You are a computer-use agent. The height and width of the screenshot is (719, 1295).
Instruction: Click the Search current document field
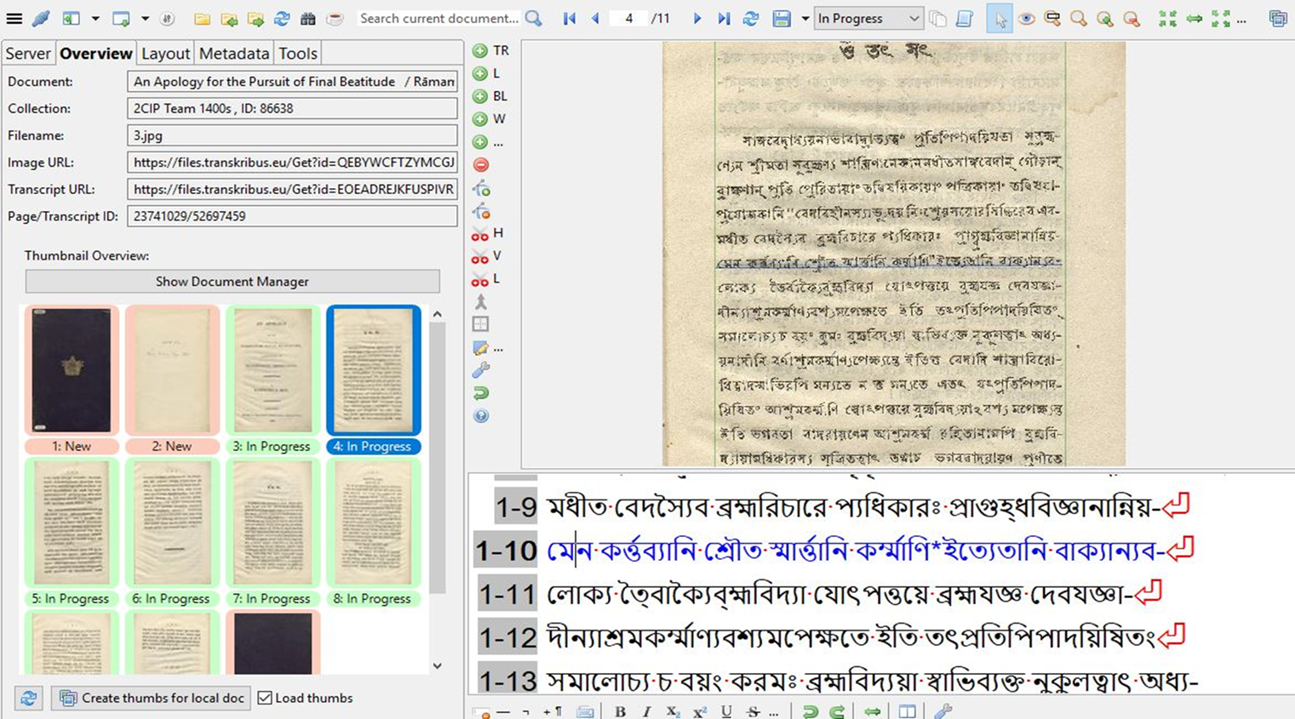pos(438,18)
